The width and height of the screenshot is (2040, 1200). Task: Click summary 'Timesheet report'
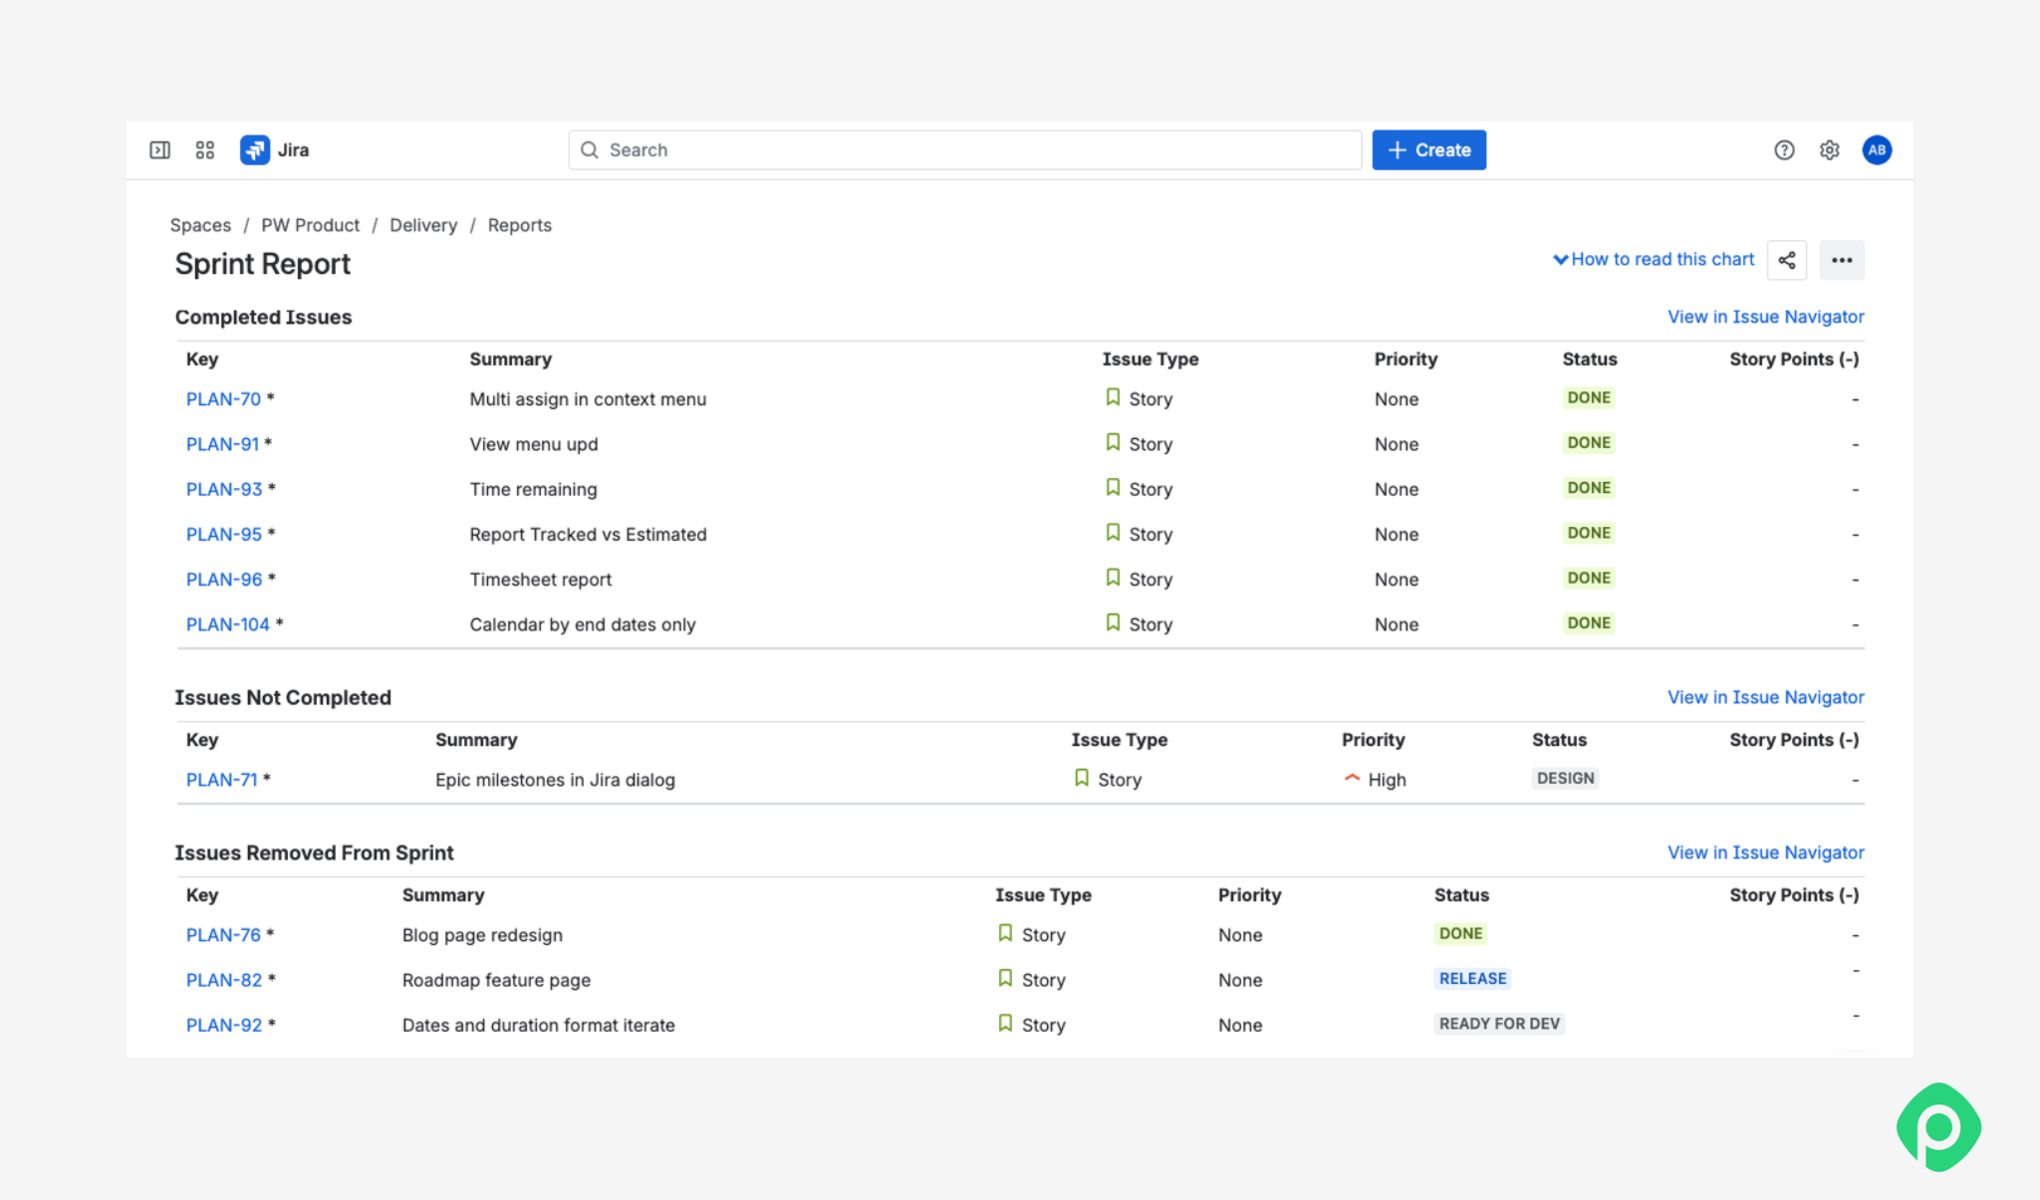point(541,580)
